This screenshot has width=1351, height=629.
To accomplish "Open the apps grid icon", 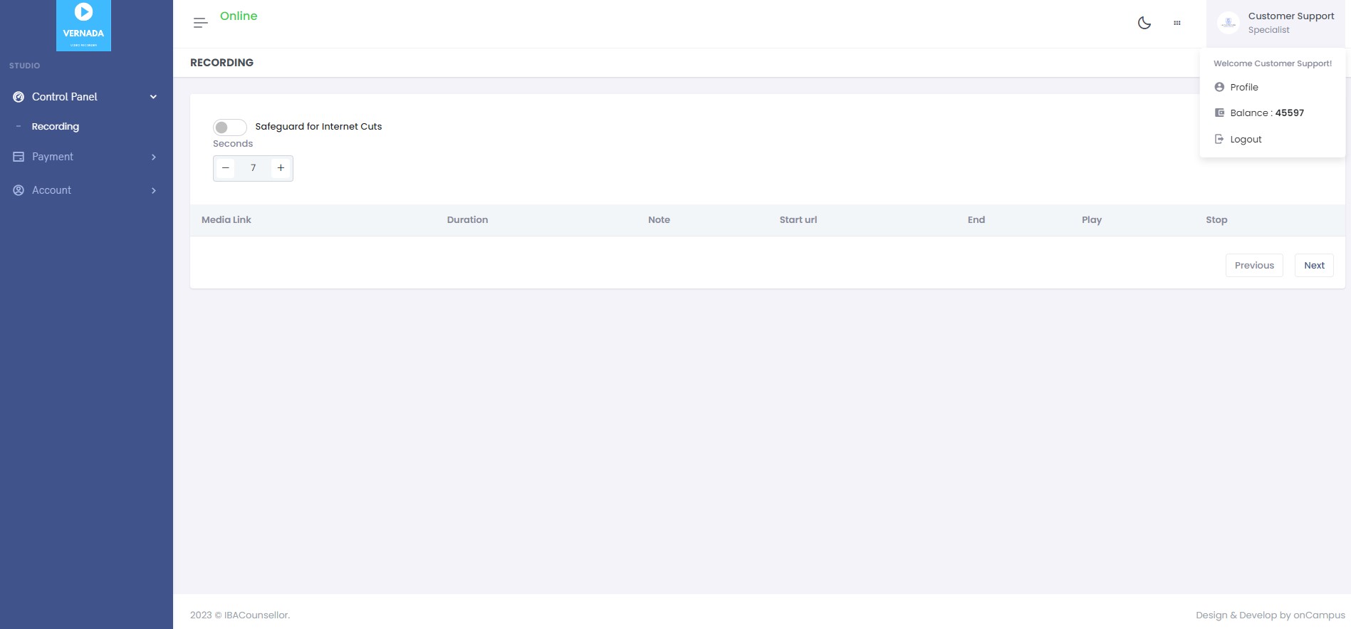I will [1177, 23].
